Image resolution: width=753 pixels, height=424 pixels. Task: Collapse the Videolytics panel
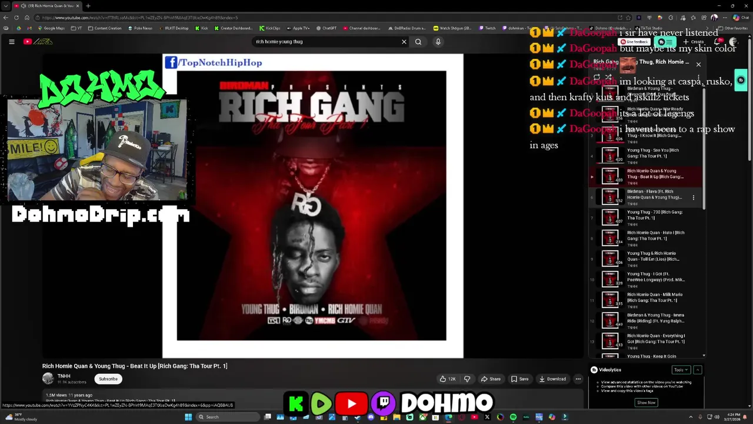(698, 370)
